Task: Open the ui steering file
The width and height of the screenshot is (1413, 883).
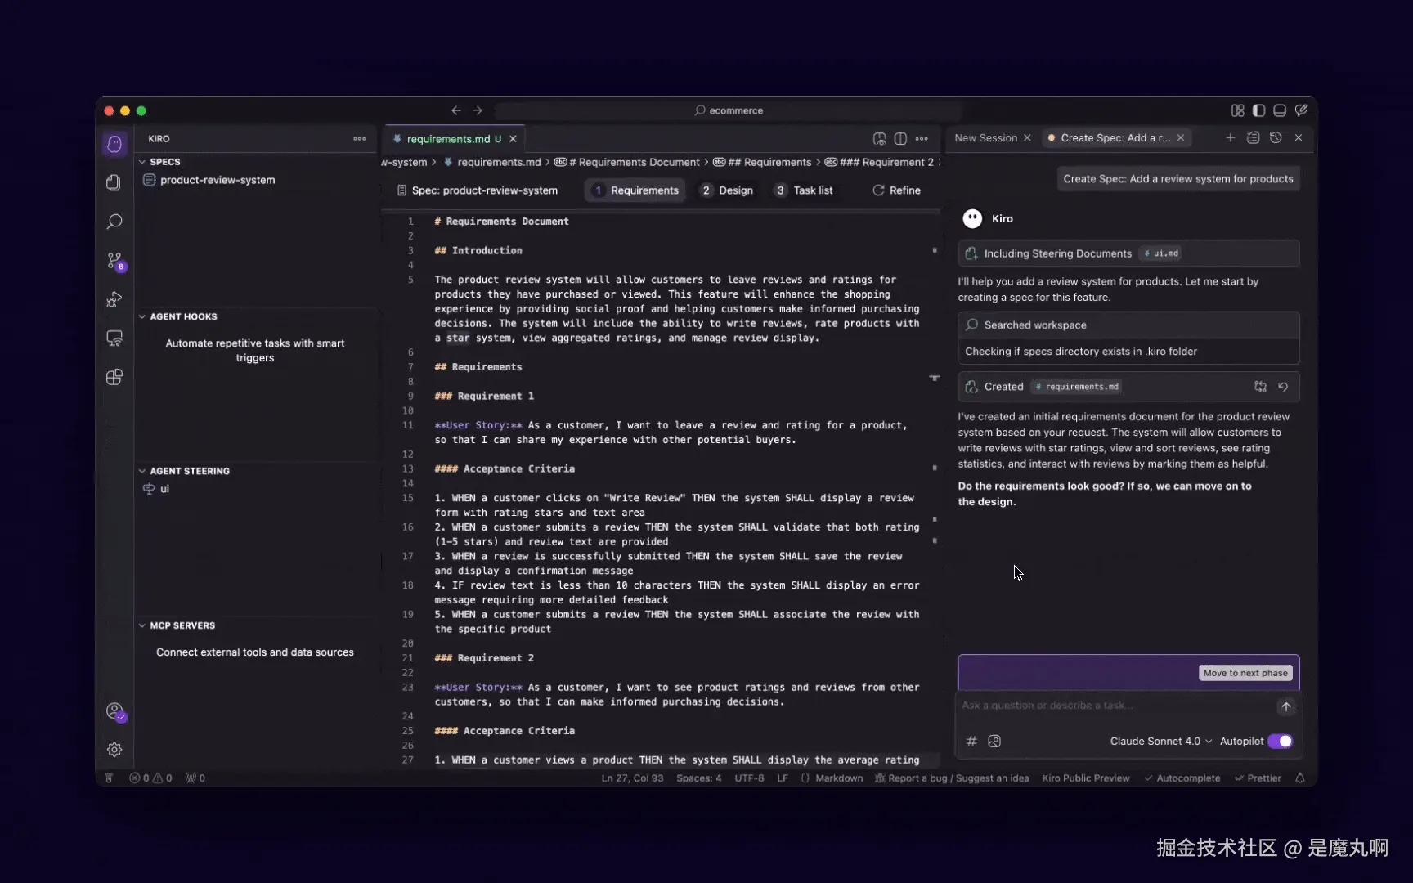Action: pyautogui.click(x=164, y=489)
